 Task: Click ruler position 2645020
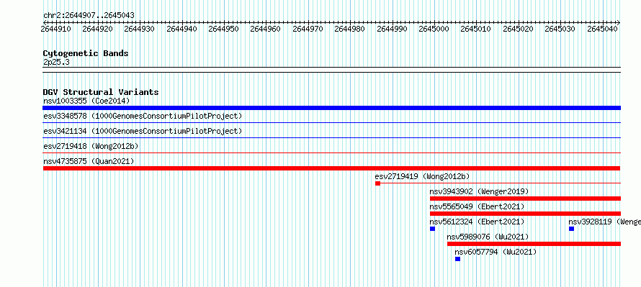518,29
